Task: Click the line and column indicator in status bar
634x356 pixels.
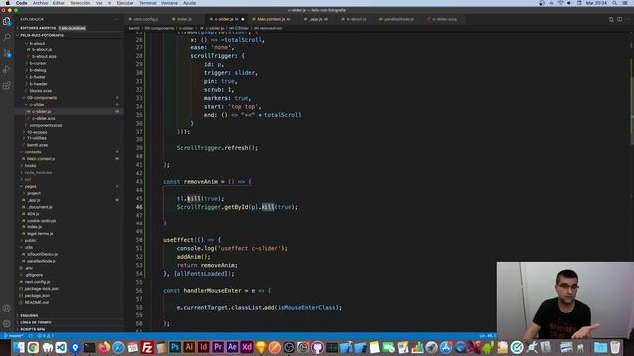Action: [x=487, y=336]
